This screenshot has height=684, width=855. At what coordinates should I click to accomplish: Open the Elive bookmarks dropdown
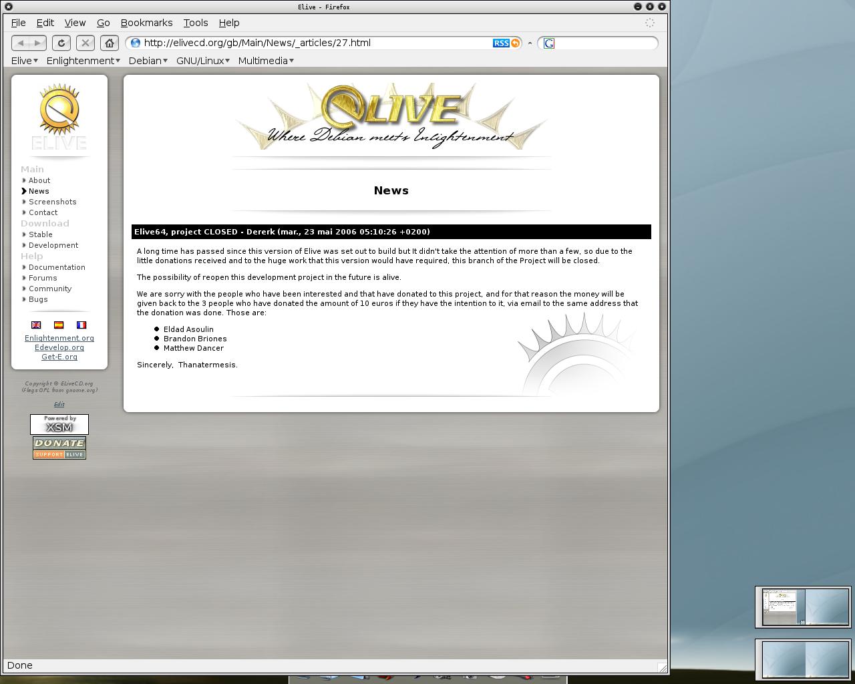click(25, 61)
